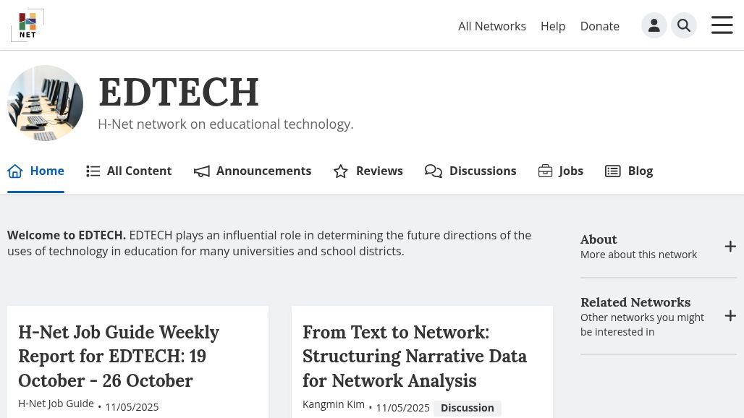The width and height of the screenshot is (744, 418).
Task: Expand the Related Networks section
Action: pos(730,316)
